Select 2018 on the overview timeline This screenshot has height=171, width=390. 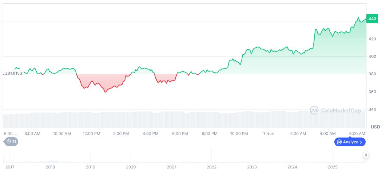click(50, 167)
